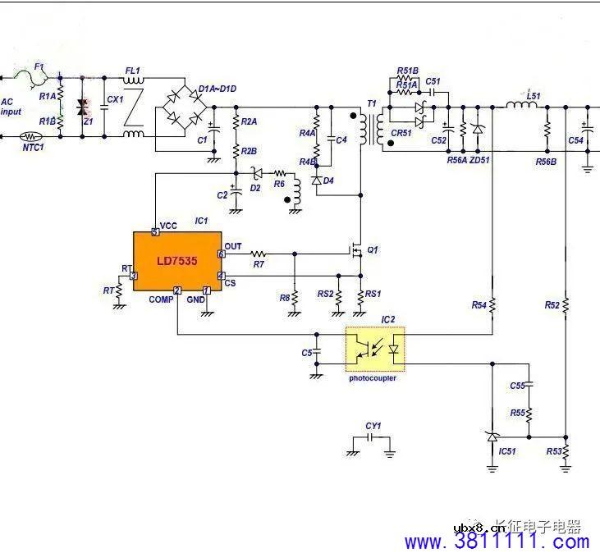Click the orange LD7535 controller block

click(x=178, y=259)
